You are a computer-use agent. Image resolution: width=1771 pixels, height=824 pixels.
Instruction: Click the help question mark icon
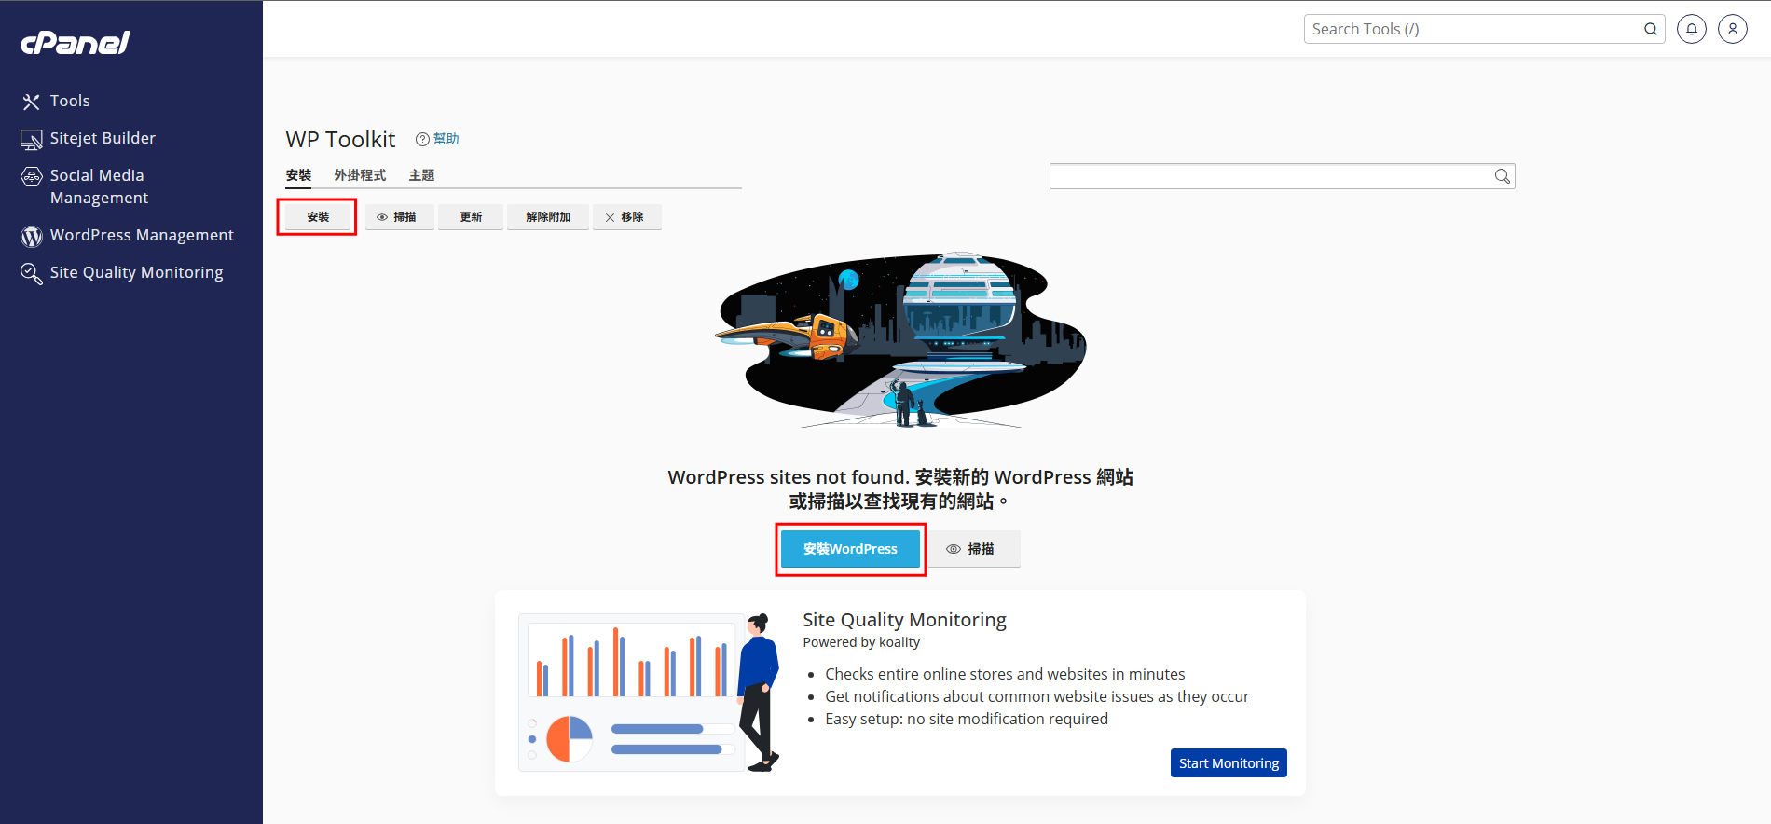[x=422, y=139]
